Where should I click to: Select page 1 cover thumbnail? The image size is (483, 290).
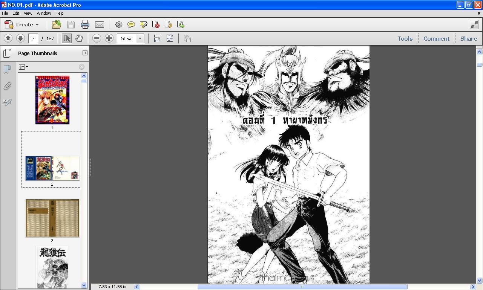tap(52, 100)
